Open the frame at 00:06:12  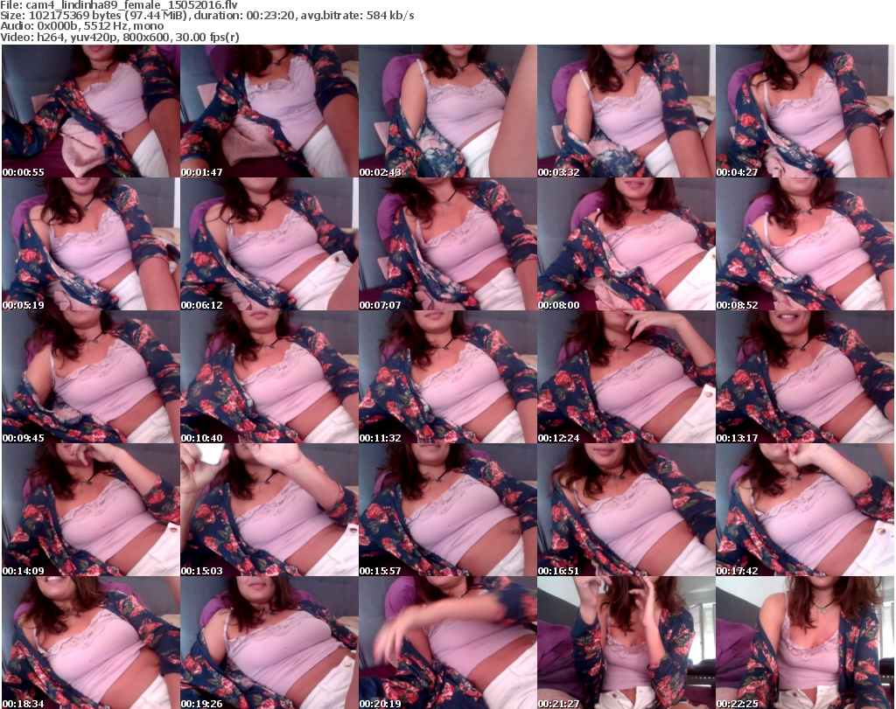coord(269,244)
